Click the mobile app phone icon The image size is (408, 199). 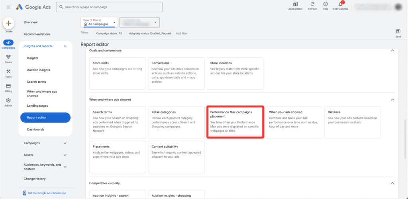click(x=24, y=193)
